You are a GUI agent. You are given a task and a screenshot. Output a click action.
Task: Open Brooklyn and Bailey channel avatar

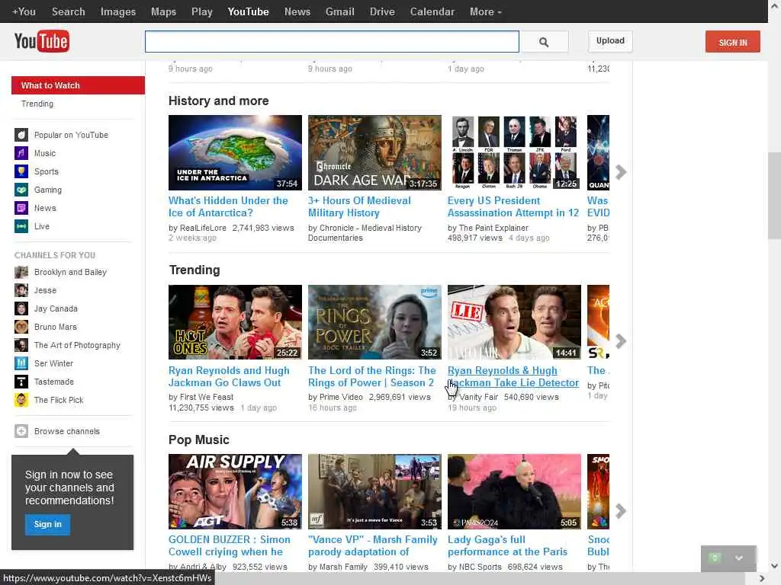21,272
